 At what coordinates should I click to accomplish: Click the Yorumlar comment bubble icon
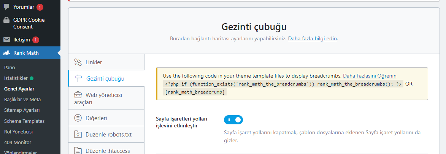(6, 7)
